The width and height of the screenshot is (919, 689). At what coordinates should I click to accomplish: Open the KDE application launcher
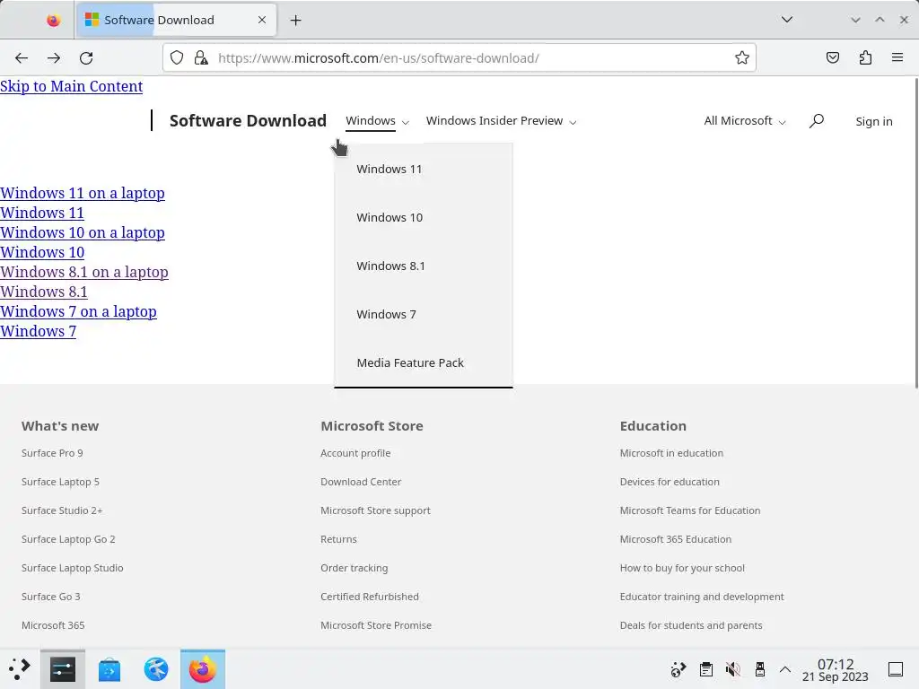(x=20, y=669)
